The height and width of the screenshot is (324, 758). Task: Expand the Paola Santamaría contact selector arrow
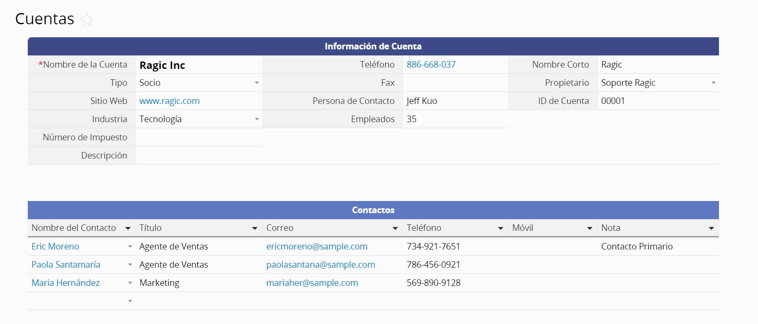pos(130,265)
